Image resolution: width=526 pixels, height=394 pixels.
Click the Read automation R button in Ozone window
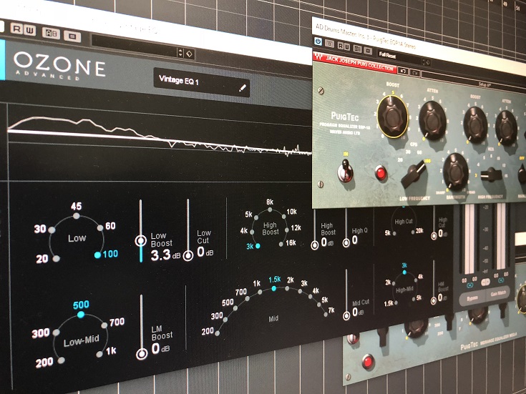(x=16, y=29)
